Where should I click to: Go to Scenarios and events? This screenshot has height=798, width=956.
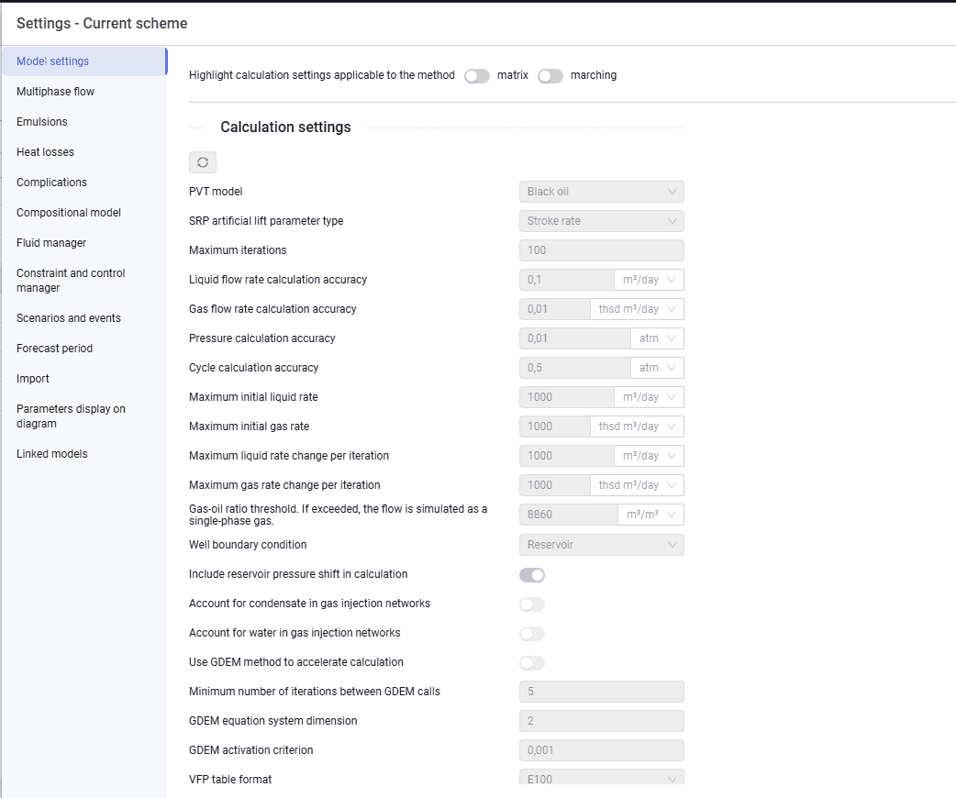coord(84,318)
